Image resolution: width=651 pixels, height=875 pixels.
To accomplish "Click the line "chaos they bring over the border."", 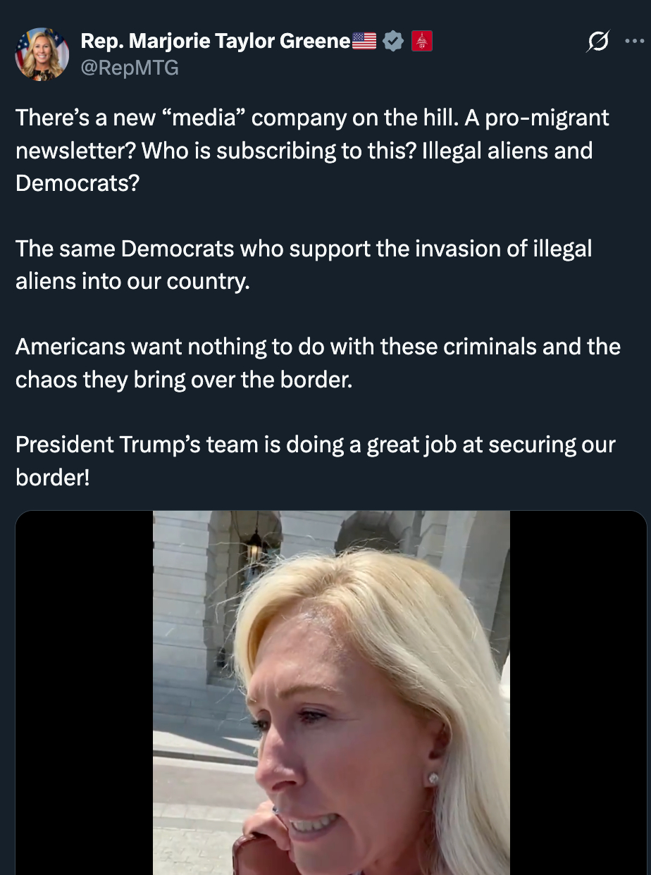I will (x=183, y=379).
